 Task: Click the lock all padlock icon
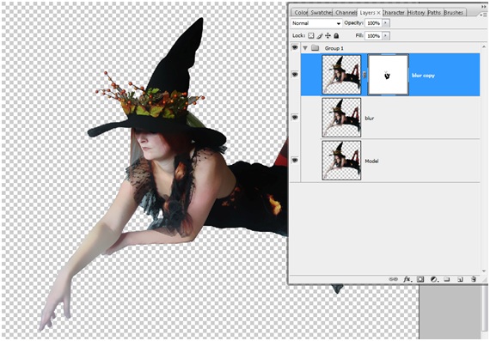point(336,35)
